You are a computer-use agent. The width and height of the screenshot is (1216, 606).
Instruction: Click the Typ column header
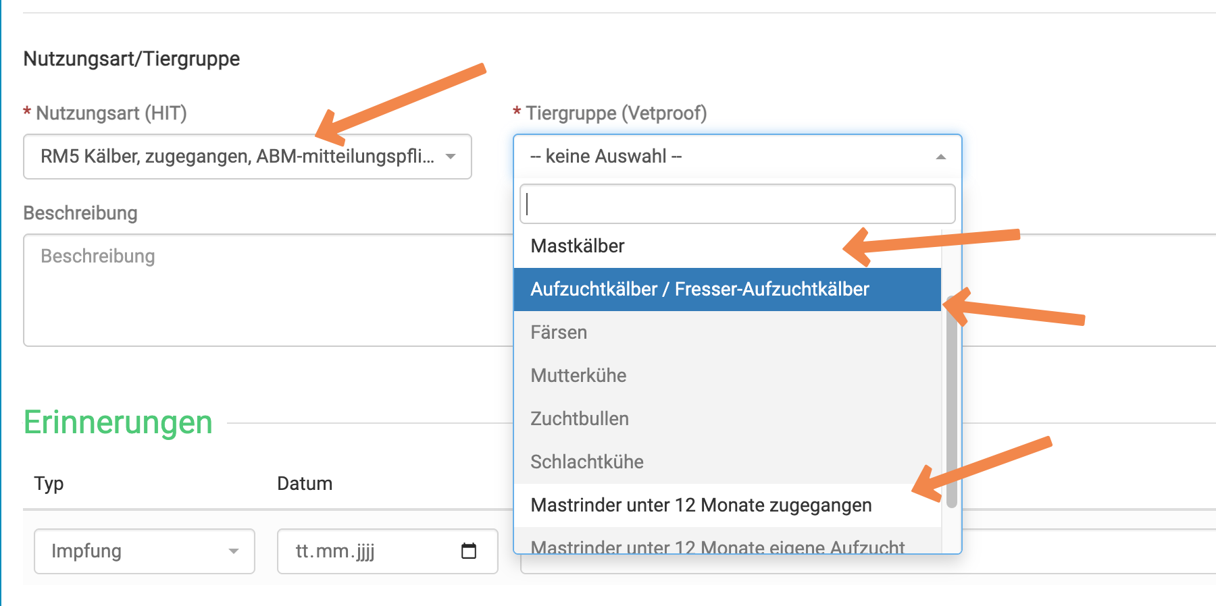(49, 484)
